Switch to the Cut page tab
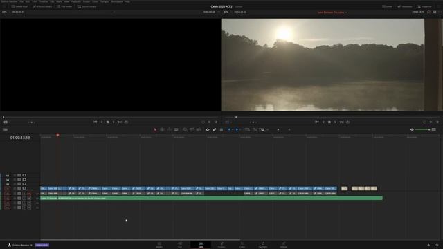This screenshot has width=443, height=249. click(x=180, y=245)
